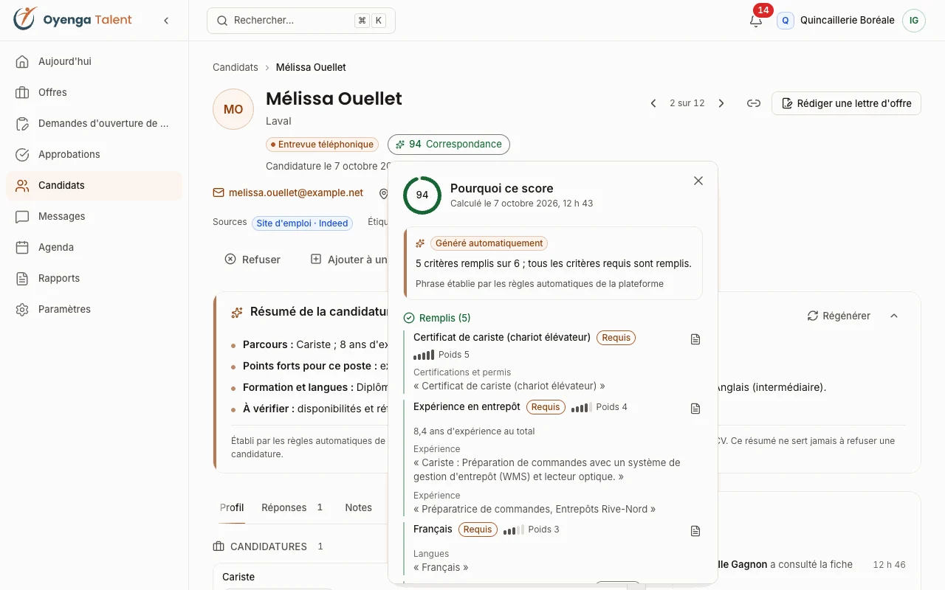Click the 94 Correspondance score chip
945x590 pixels.
(x=449, y=145)
